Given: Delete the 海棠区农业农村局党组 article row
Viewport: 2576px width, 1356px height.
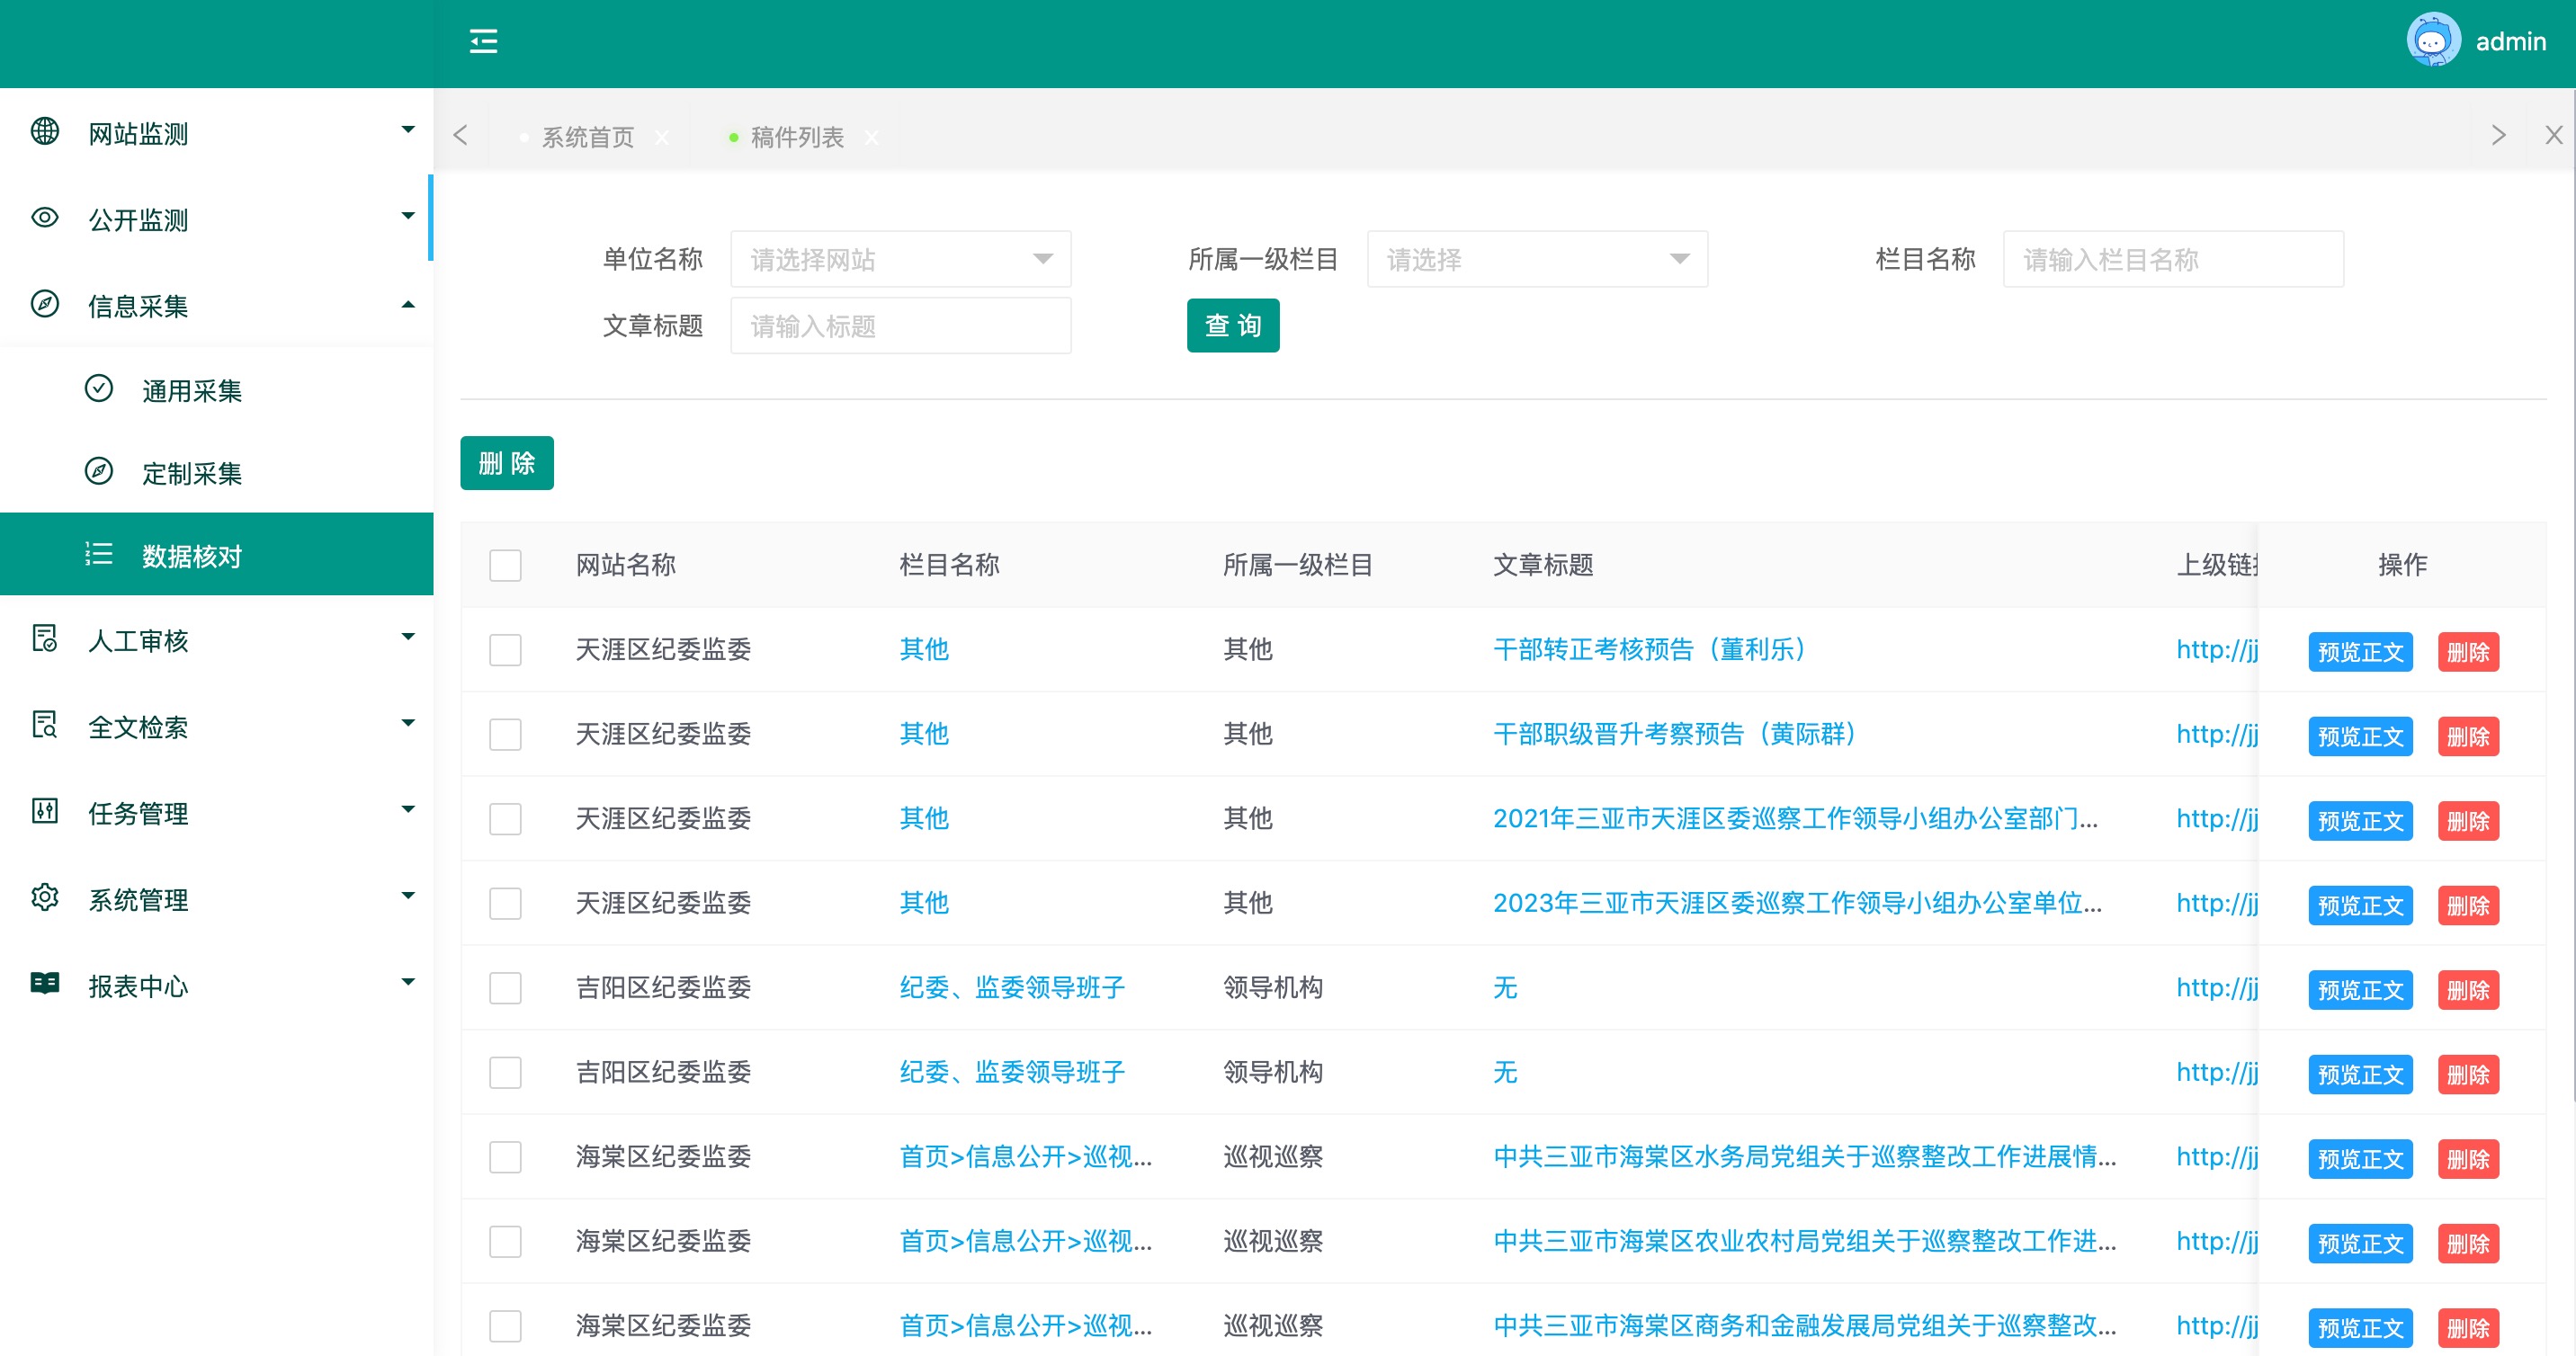Looking at the screenshot, I should tap(2468, 1244).
